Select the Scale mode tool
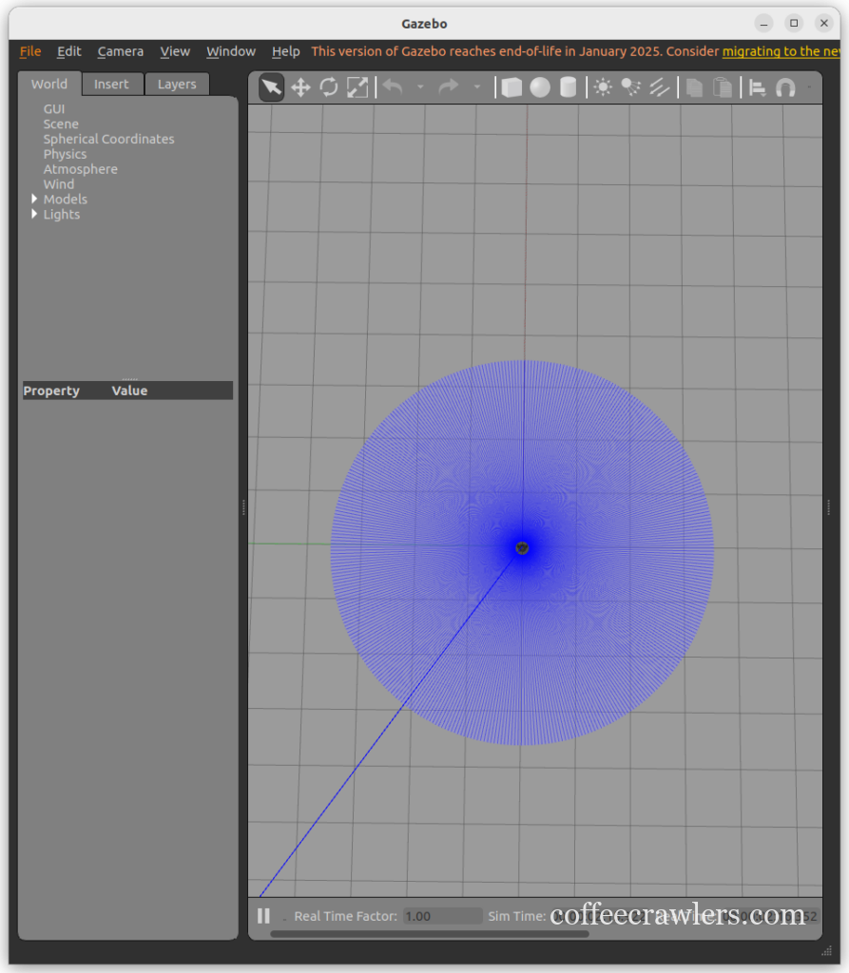The width and height of the screenshot is (849, 973). point(357,88)
